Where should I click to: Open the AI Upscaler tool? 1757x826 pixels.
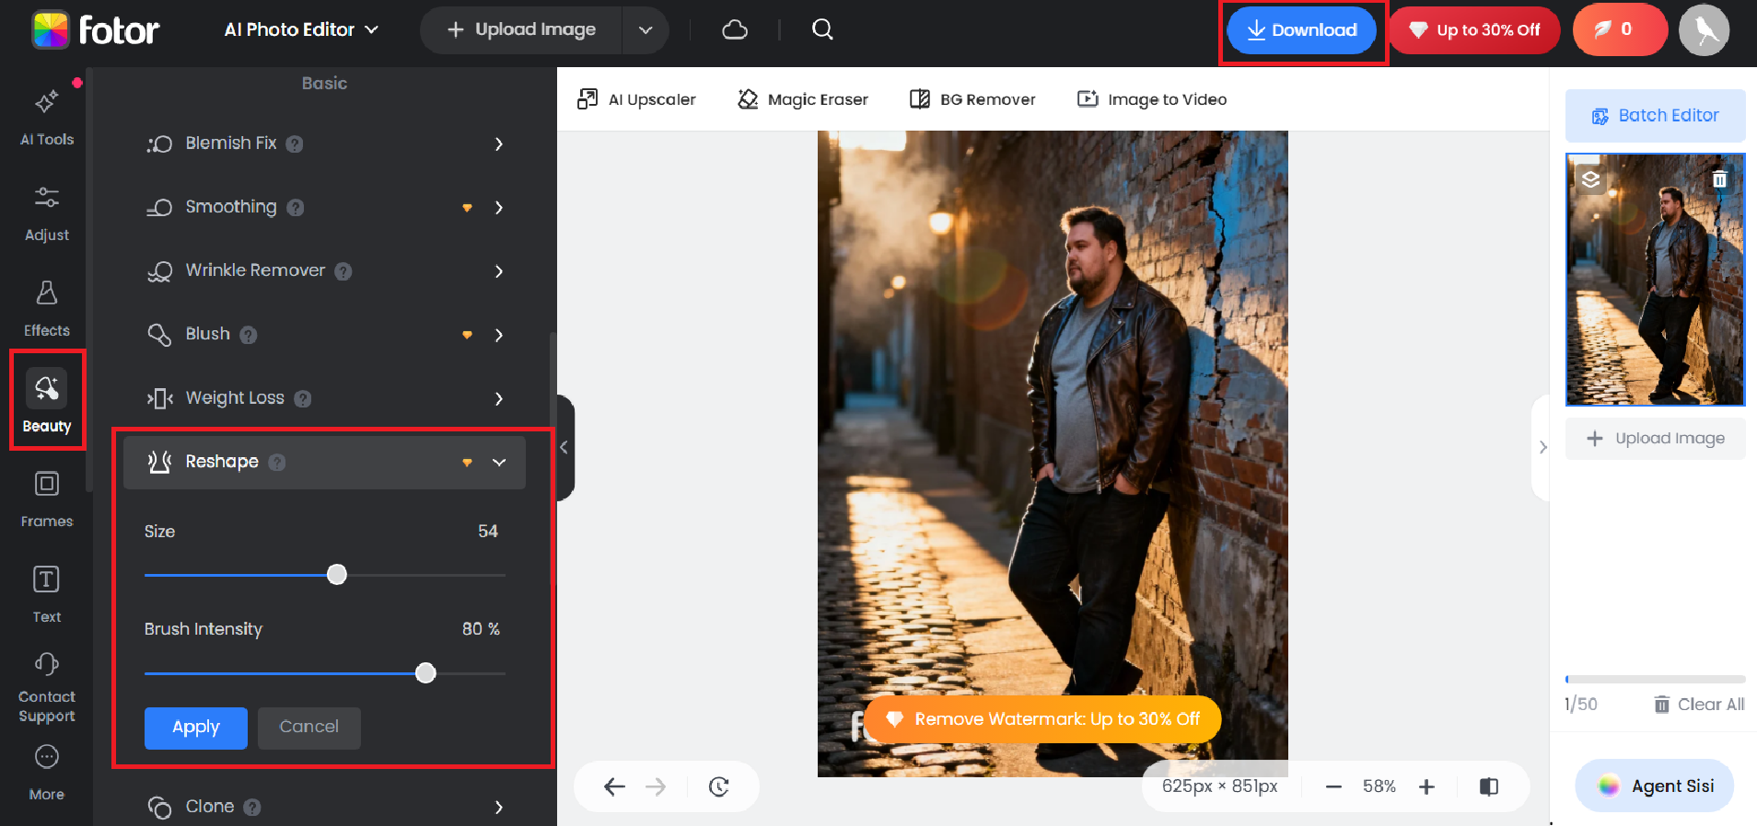coord(636,99)
